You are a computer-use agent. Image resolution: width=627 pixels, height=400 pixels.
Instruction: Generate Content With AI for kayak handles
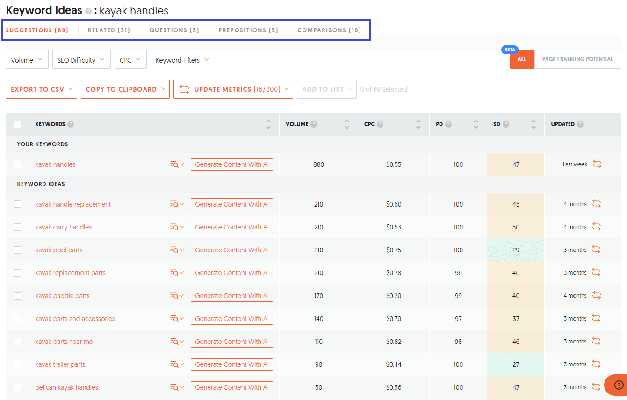pyautogui.click(x=232, y=164)
